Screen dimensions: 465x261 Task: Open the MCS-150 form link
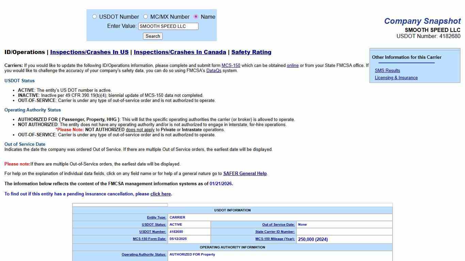[231, 65]
